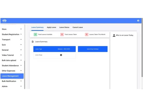Expand the Quiz chevron
143x107 pixels.
click(21, 45)
